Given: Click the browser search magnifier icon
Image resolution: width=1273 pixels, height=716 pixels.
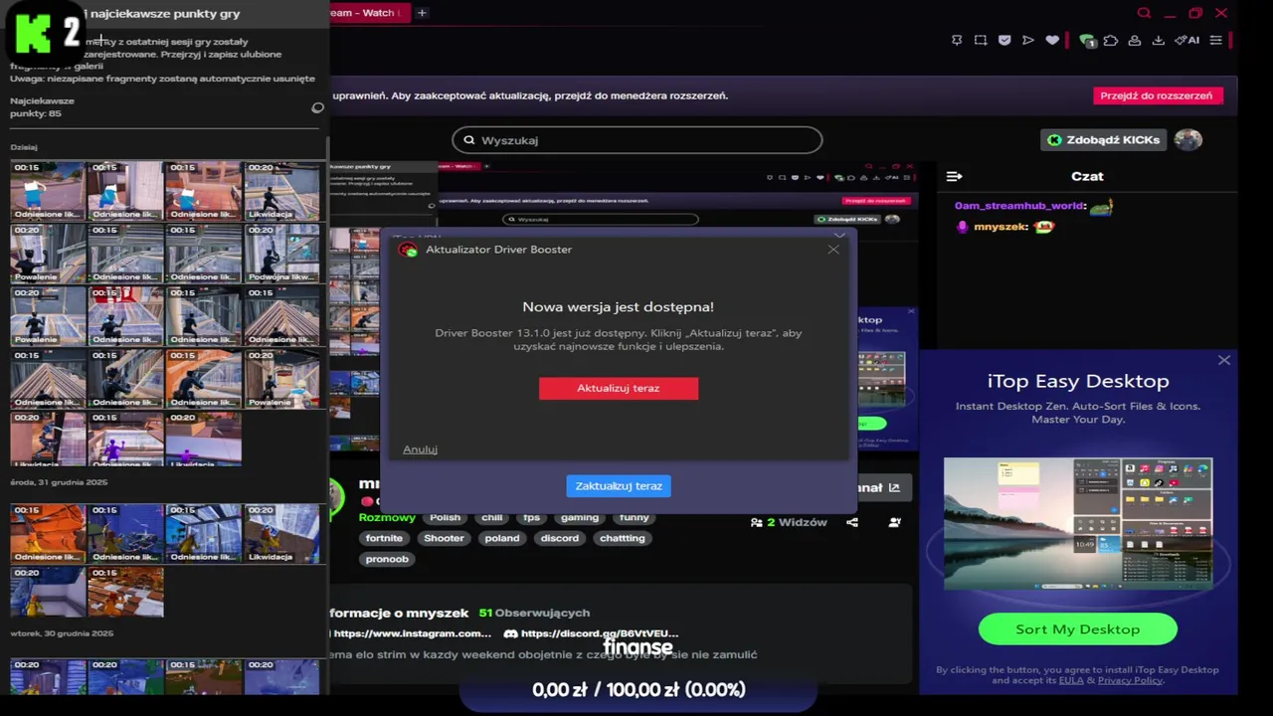Looking at the screenshot, I should [1144, 13].
